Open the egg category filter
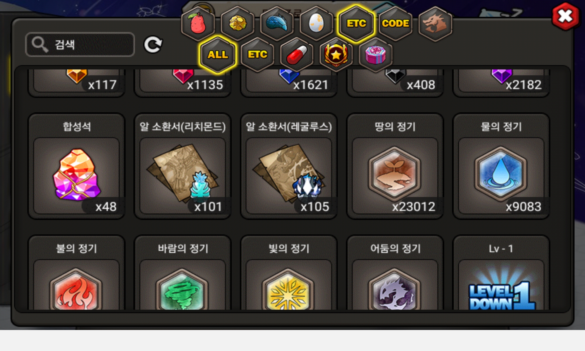The width and height of the screenshot is (585, 351). pos(316,23)
